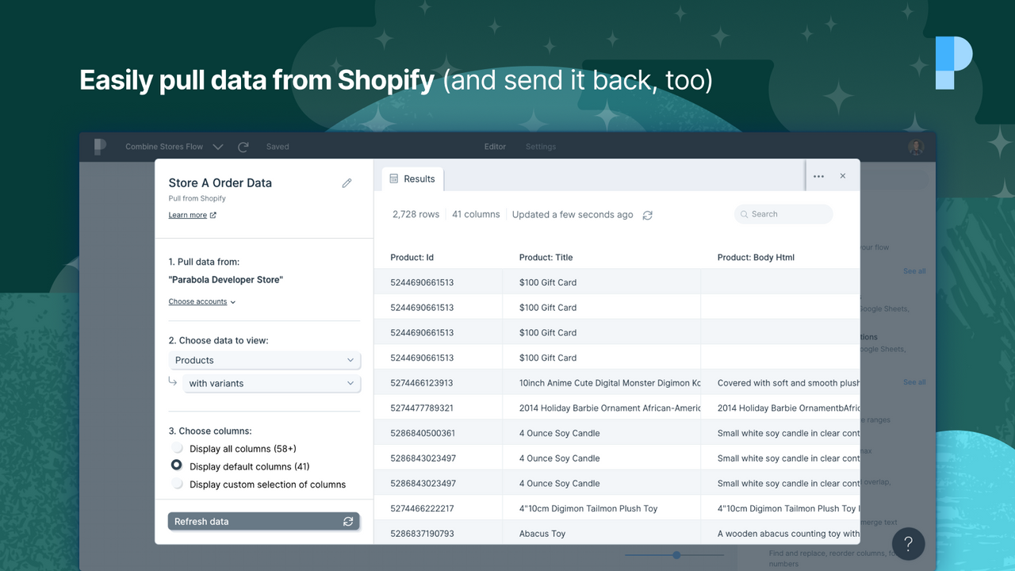This screenshot has width=1015, height=571.
Task: Click the search magnifier in the Results panel
Action: (x=744, y=214)
